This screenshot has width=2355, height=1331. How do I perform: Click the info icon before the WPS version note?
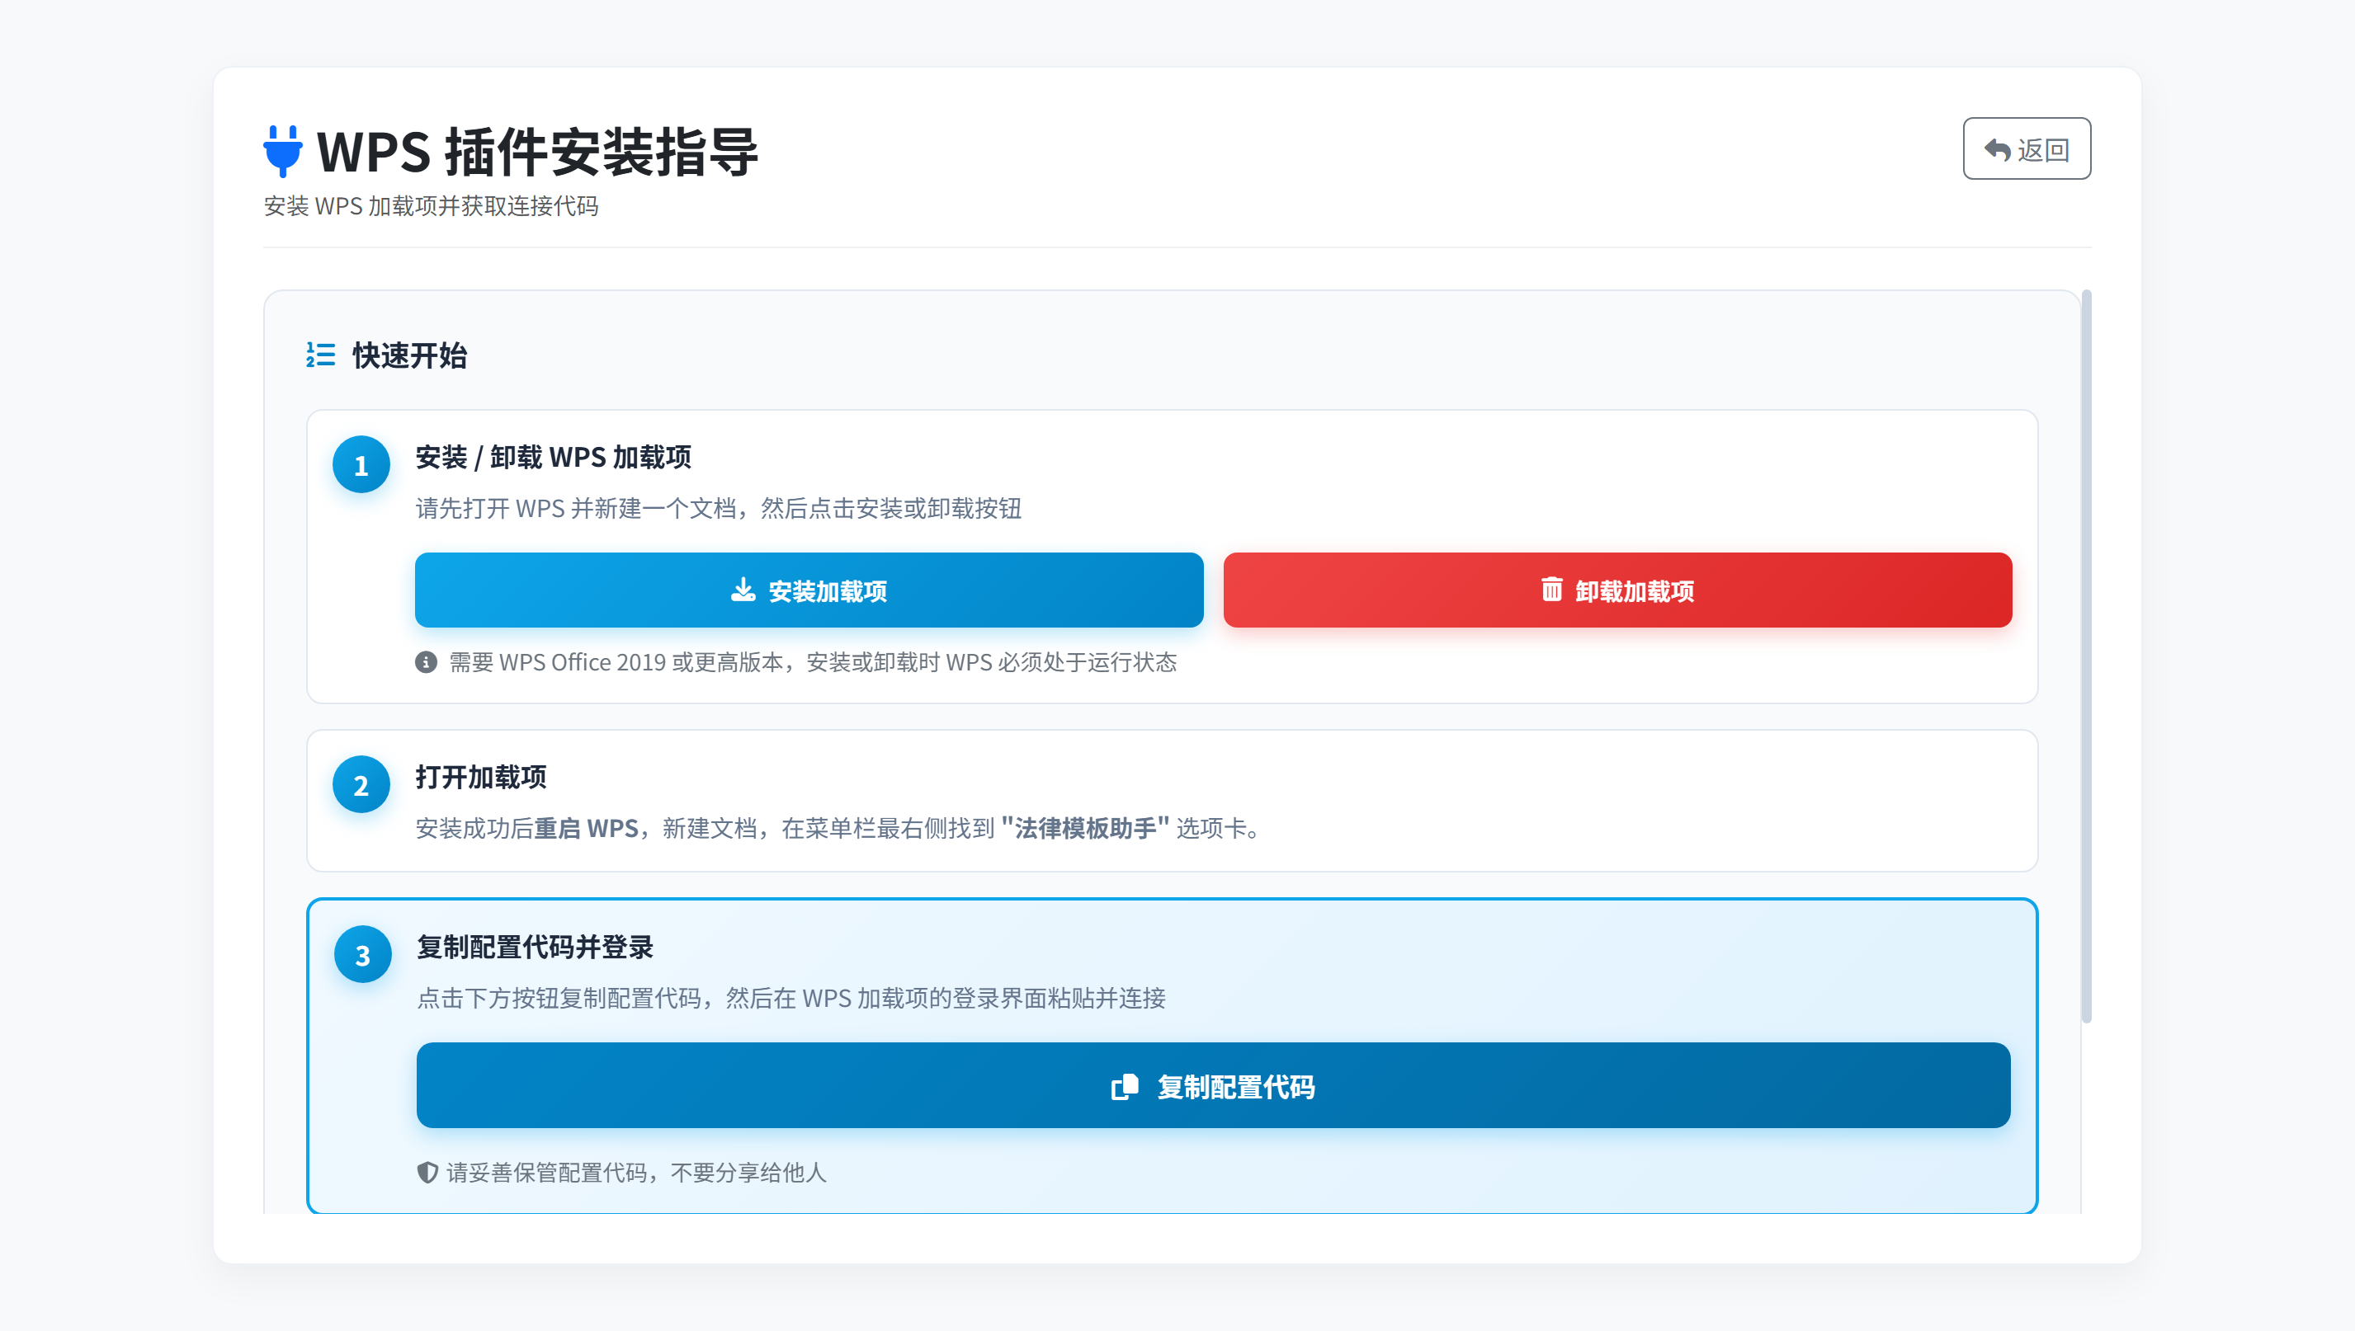pos(426,662)
